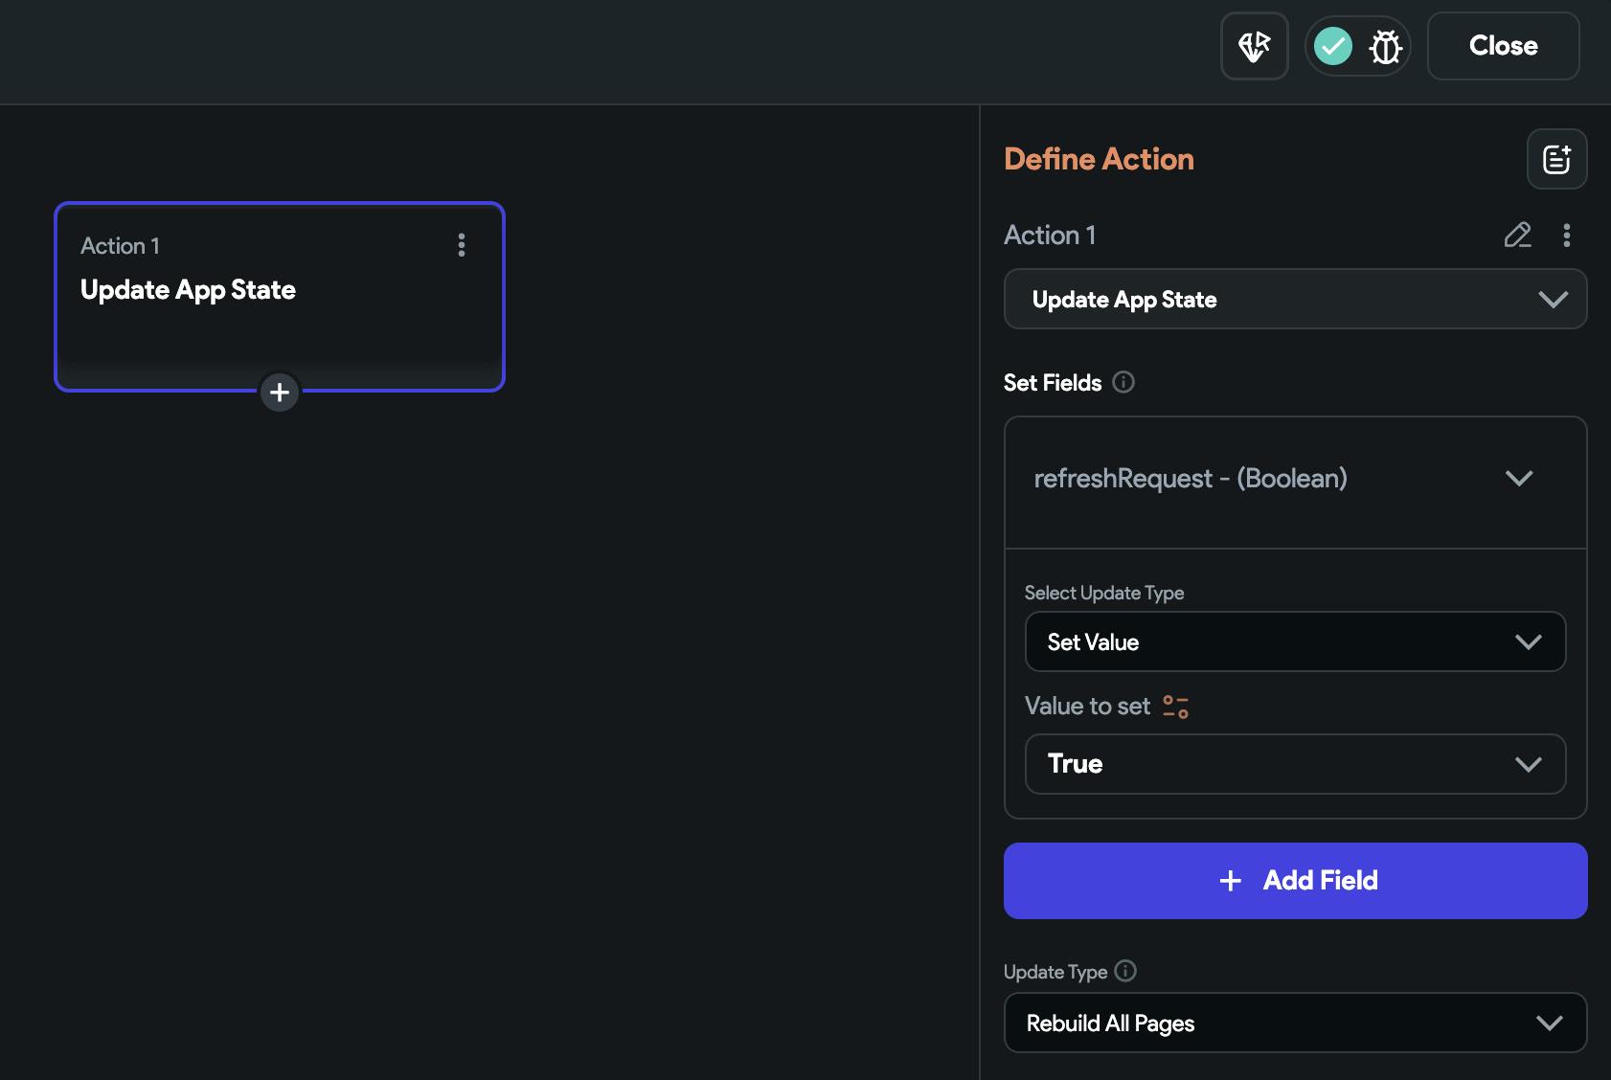Click the Close button
The height and width of the screenshot is (1080, 1611).
(x=1503, y=46)
